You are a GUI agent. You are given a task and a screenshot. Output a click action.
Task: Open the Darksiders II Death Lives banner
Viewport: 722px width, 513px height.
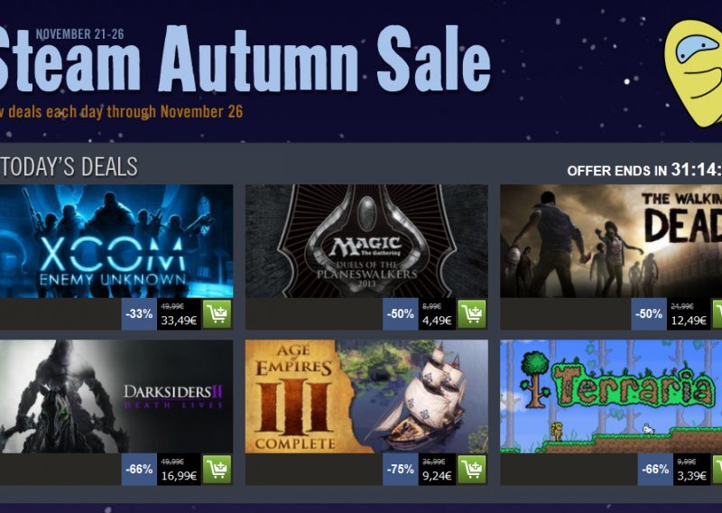click(116, 396)
